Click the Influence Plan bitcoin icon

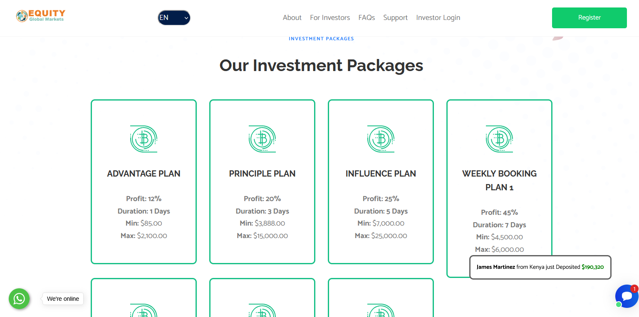[381, 139]
